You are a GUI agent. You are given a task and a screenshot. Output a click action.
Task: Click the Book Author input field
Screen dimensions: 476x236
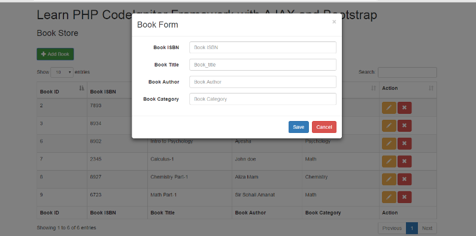point(263,82)
